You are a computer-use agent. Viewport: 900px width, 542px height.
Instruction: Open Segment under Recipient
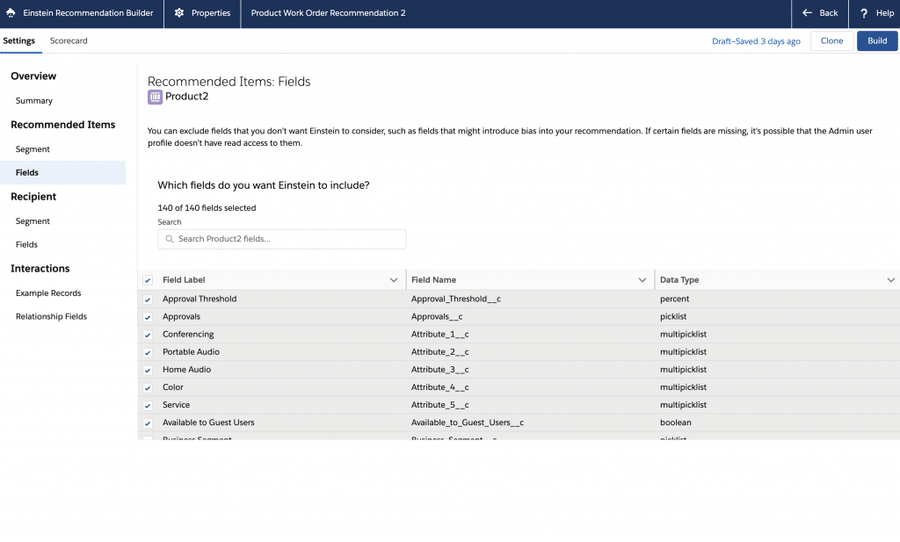coord(33,221)
